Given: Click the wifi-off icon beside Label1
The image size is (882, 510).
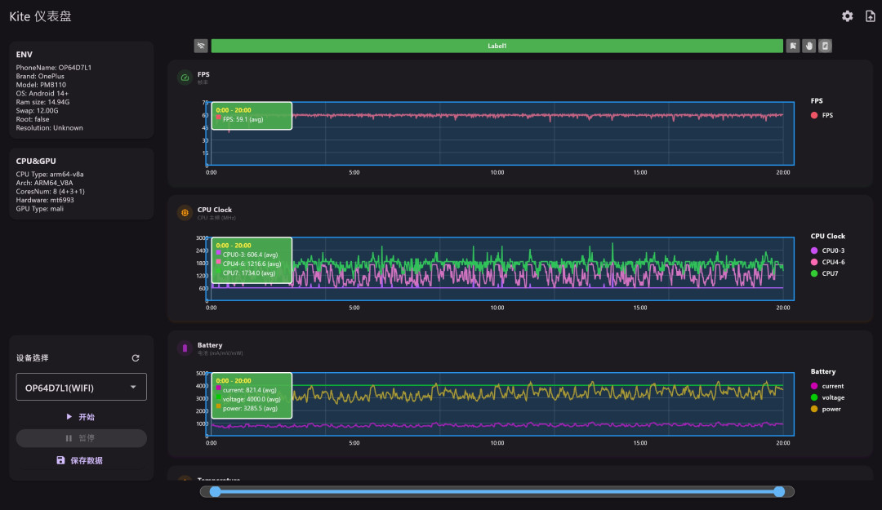Looking at the screenshot, I should pos(201,47).
